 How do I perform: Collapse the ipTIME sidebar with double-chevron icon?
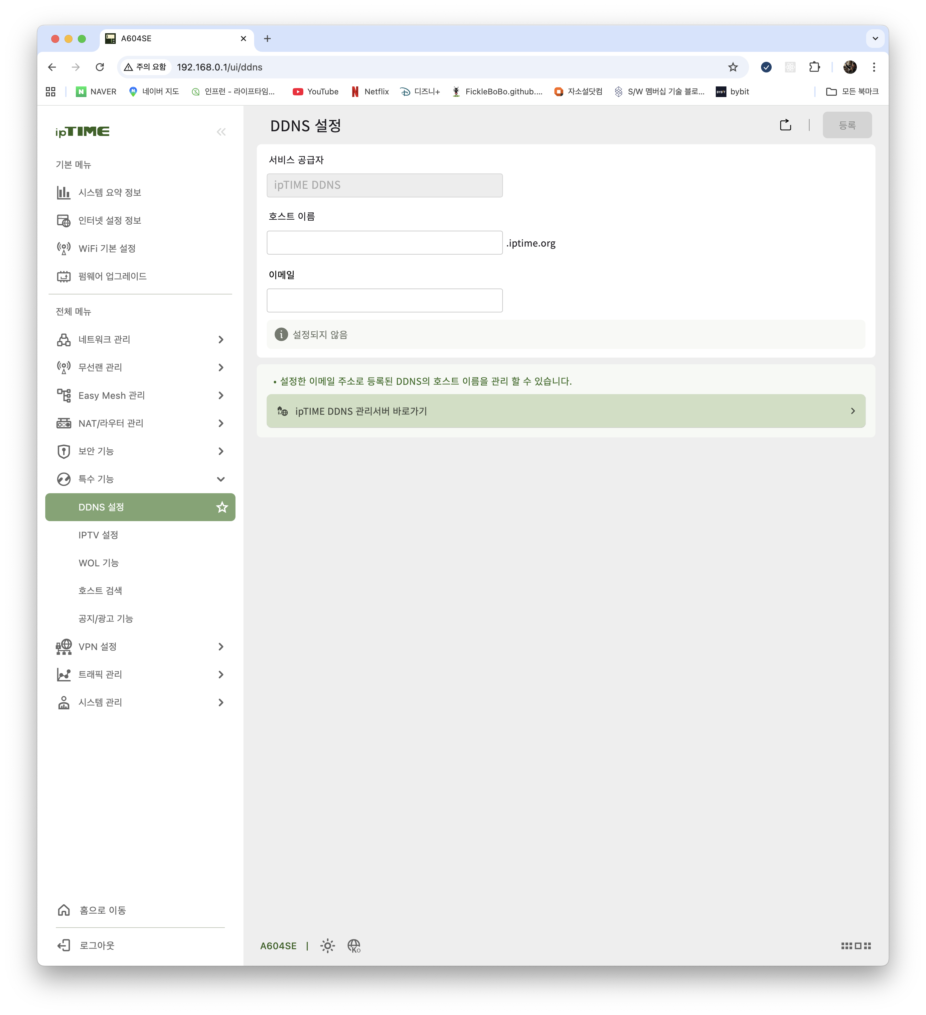(221, 132)
